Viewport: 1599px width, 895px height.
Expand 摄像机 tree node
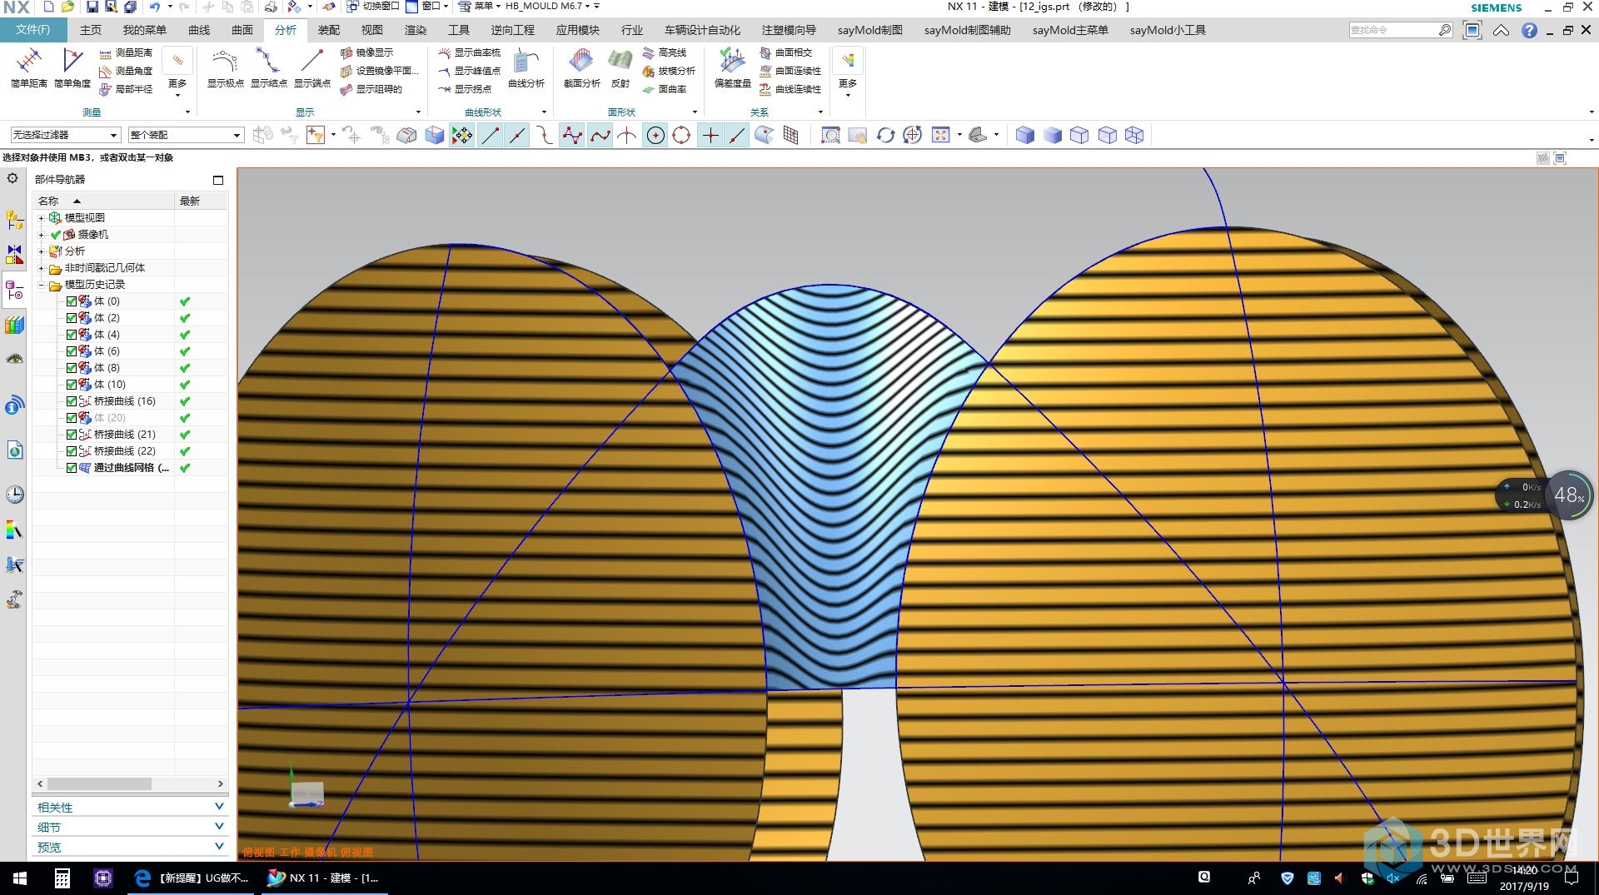[x=41, y=235]
